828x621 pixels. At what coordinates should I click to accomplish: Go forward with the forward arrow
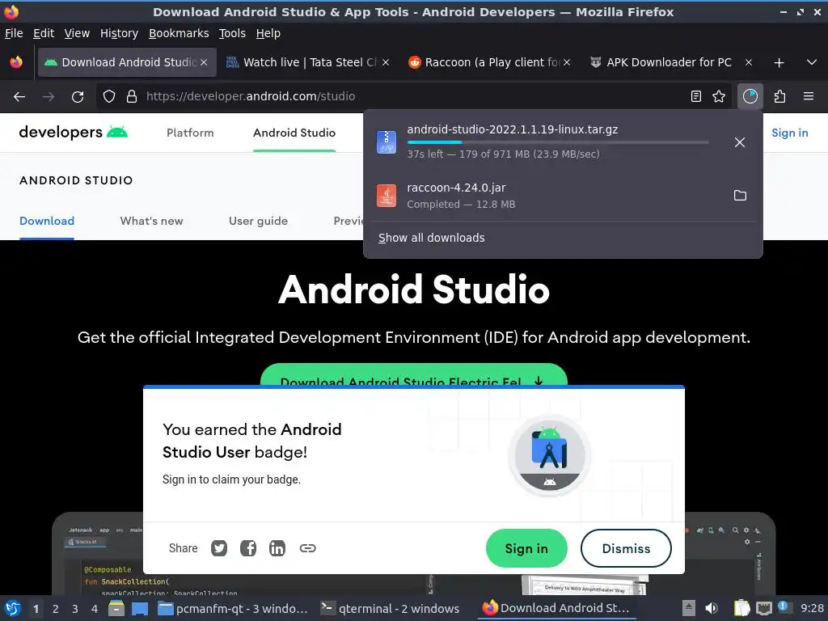click(49, 97)
